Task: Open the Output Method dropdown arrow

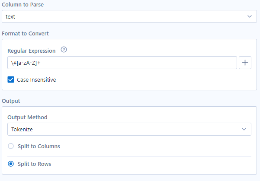Action: click(x=244, y=129)
